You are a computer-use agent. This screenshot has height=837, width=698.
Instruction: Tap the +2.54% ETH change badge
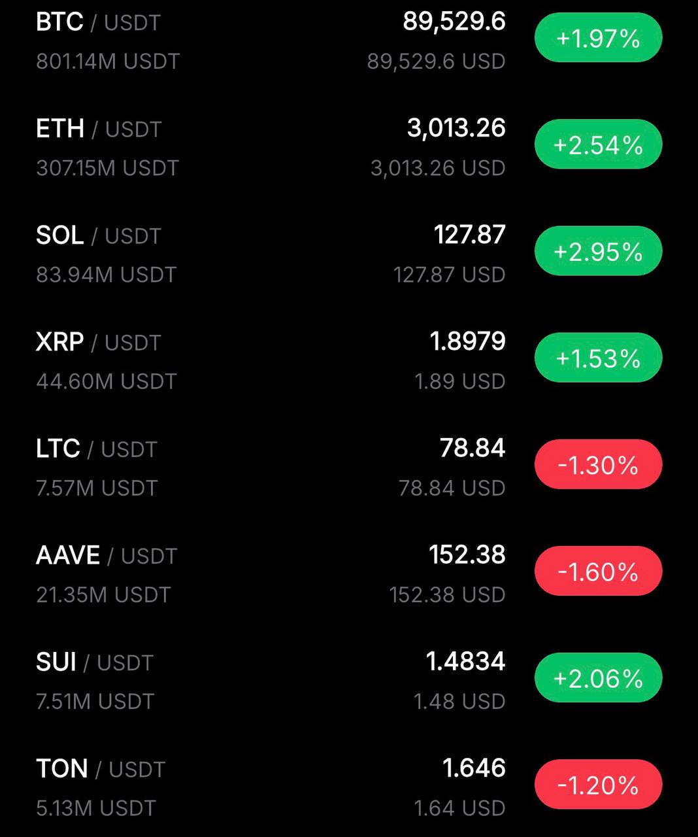pos(598,145)
